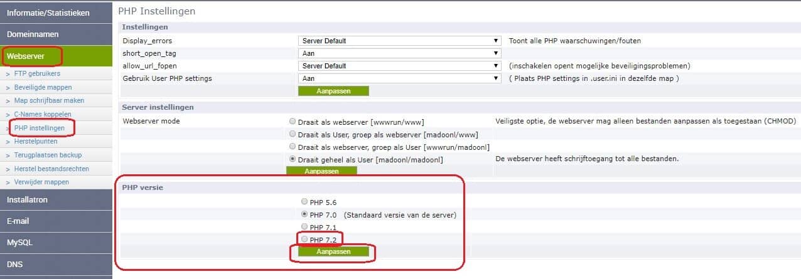Select Draait geheel als User option
801x279 pixels.
(293, 159)
